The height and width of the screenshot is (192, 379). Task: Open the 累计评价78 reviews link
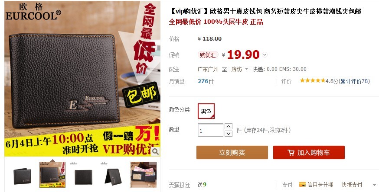click(355, 81)
